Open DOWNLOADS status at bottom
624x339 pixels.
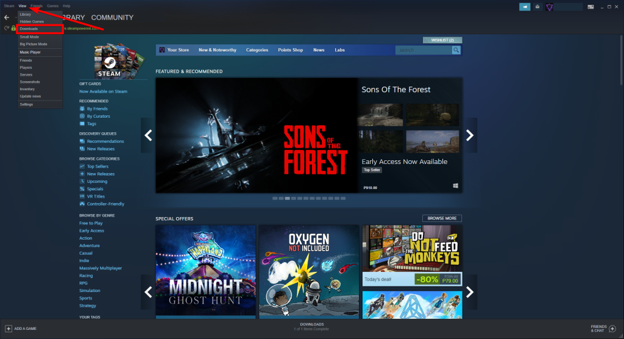[x=311, y=327]
